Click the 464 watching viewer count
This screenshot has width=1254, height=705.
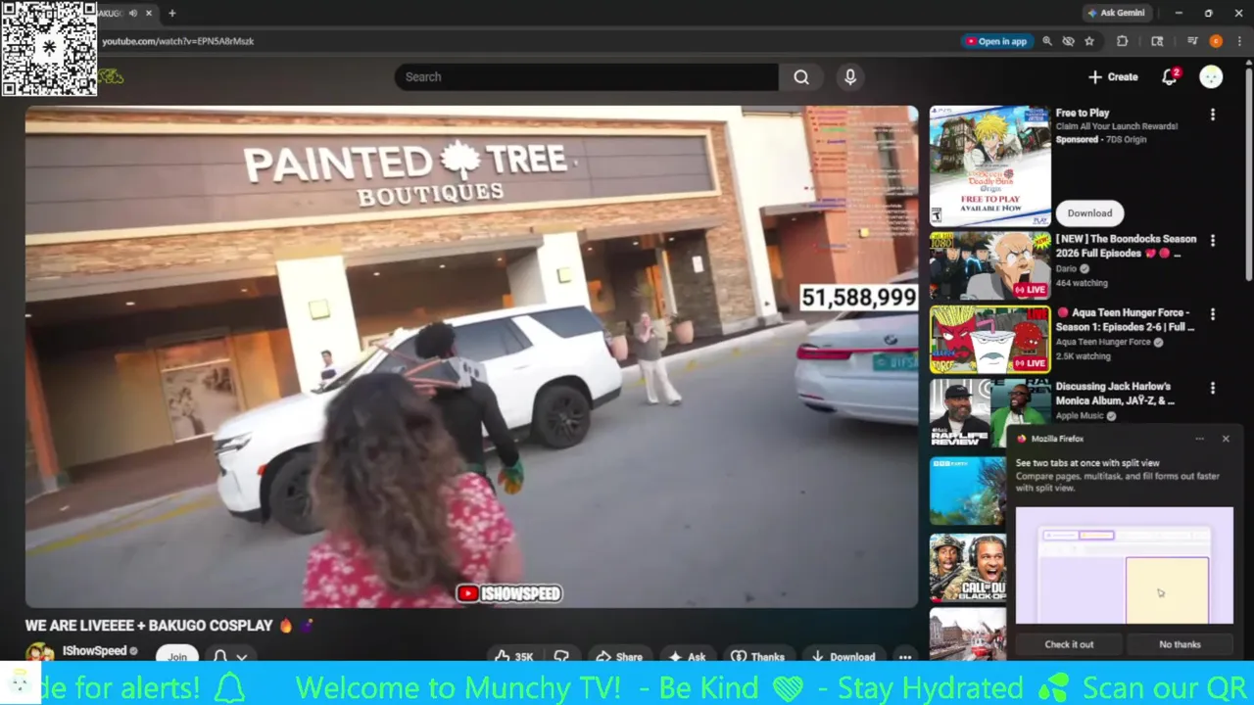pos(1082,283)
